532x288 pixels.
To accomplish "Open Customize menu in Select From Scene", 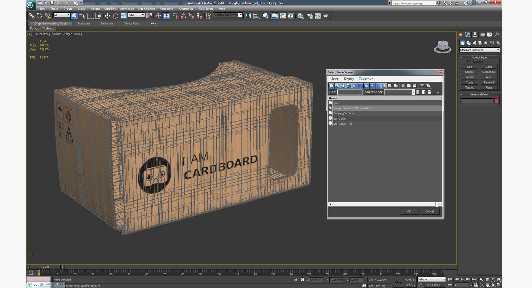I will (x=366, y=79).
